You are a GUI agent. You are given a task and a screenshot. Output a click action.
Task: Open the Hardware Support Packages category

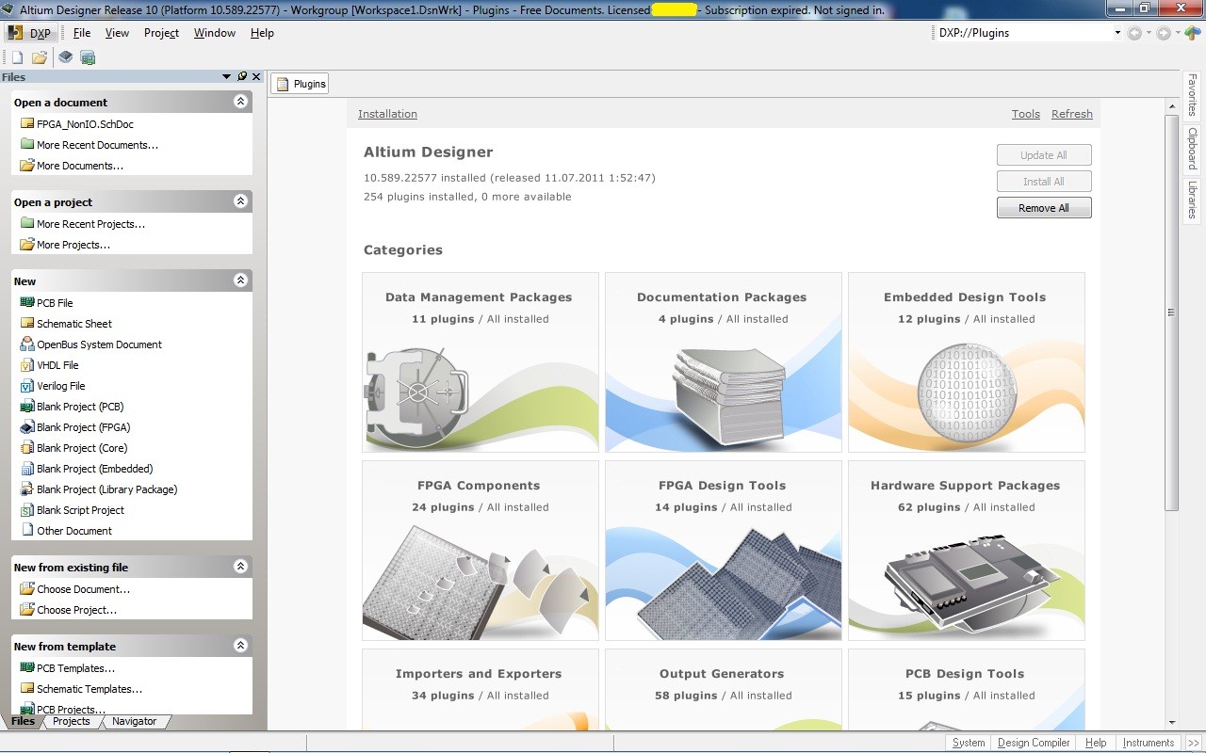[x=967, y=551]
